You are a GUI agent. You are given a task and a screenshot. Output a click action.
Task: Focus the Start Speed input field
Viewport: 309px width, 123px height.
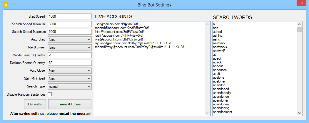pos(70,16)
